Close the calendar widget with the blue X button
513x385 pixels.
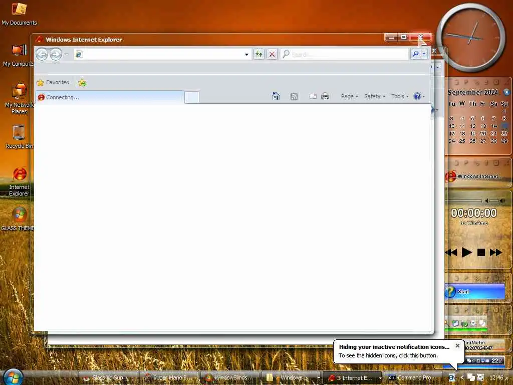point(506,92)
